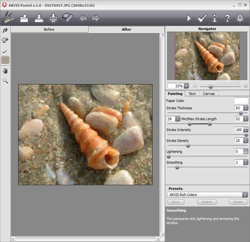The image size is (250, 242).
Task: Open program info via the i icon
Action: 215,18
